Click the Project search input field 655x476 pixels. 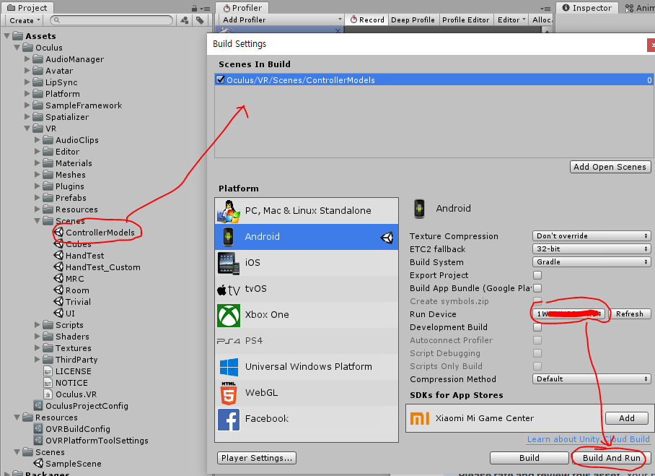[x=111, y=20]
